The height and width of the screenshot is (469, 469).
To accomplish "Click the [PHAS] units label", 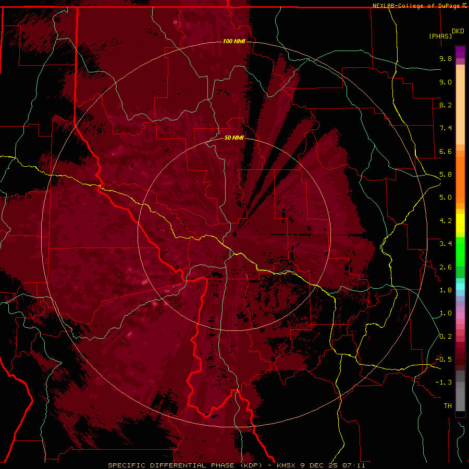I will coord(440,36).
